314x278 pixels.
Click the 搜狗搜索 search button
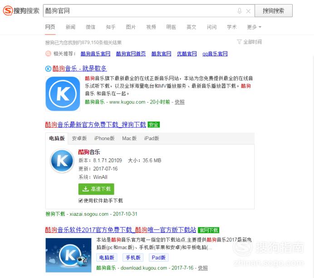click(x=273, y=11)
